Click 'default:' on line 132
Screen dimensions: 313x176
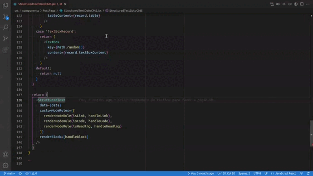pos(44,68)
